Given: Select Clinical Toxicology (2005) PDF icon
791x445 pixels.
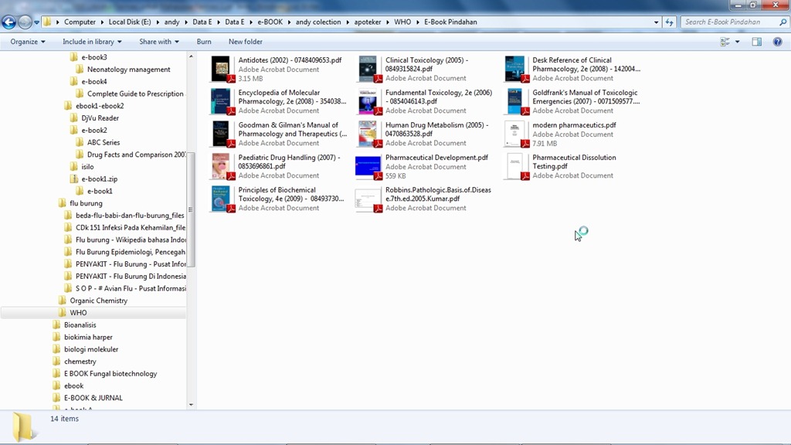Looking at the screenshot, I should (368, 69).
